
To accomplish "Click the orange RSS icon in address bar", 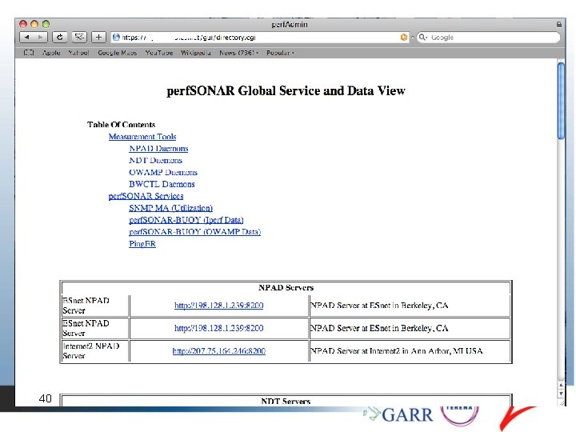I will (404, 37).
